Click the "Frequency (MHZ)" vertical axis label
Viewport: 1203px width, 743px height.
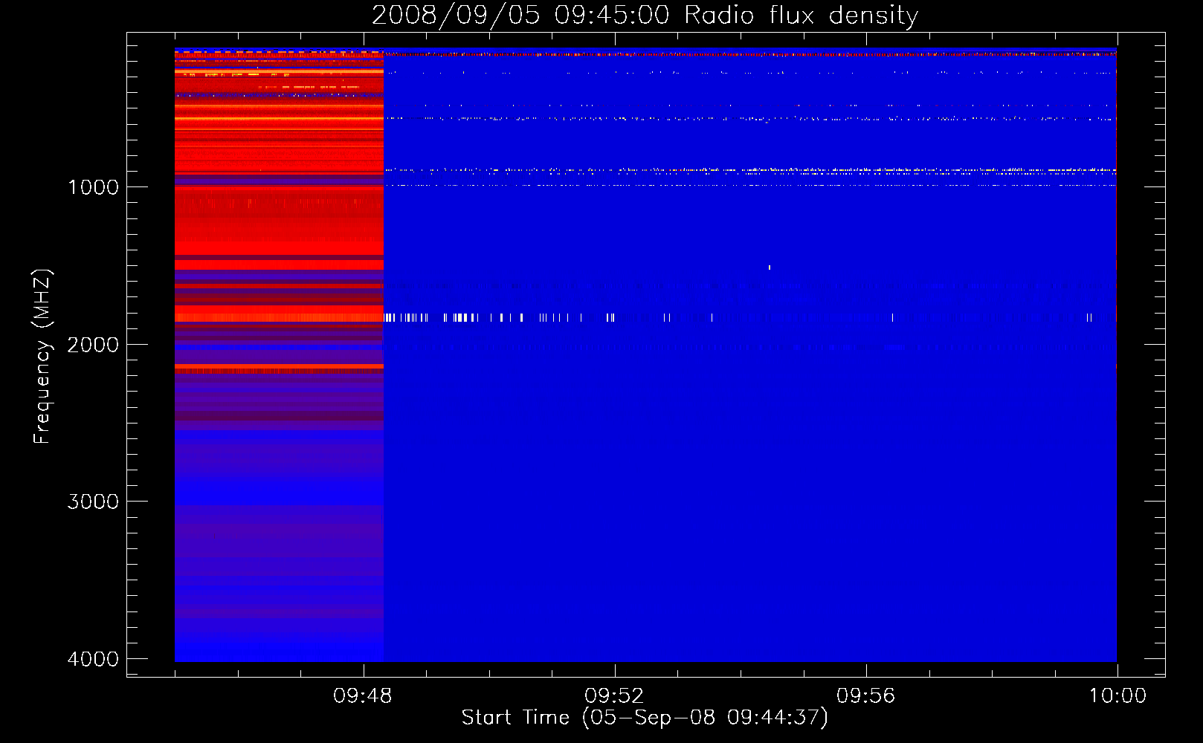pyautogui.click(x=42, y=357)
